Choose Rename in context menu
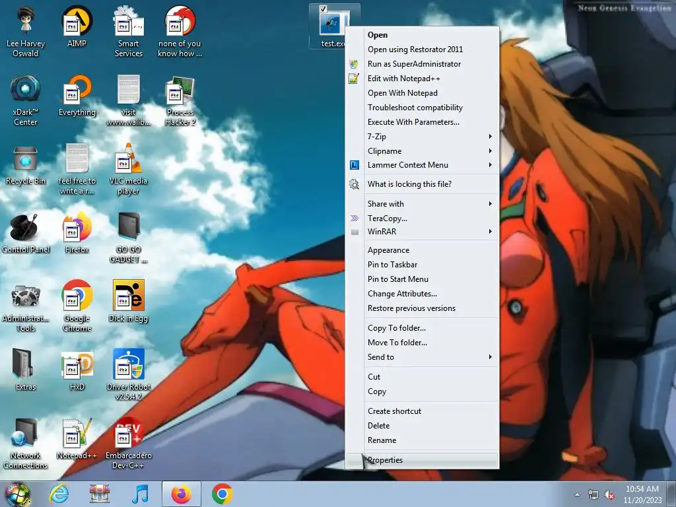The image size is (676, 507). tap(422, 440)
